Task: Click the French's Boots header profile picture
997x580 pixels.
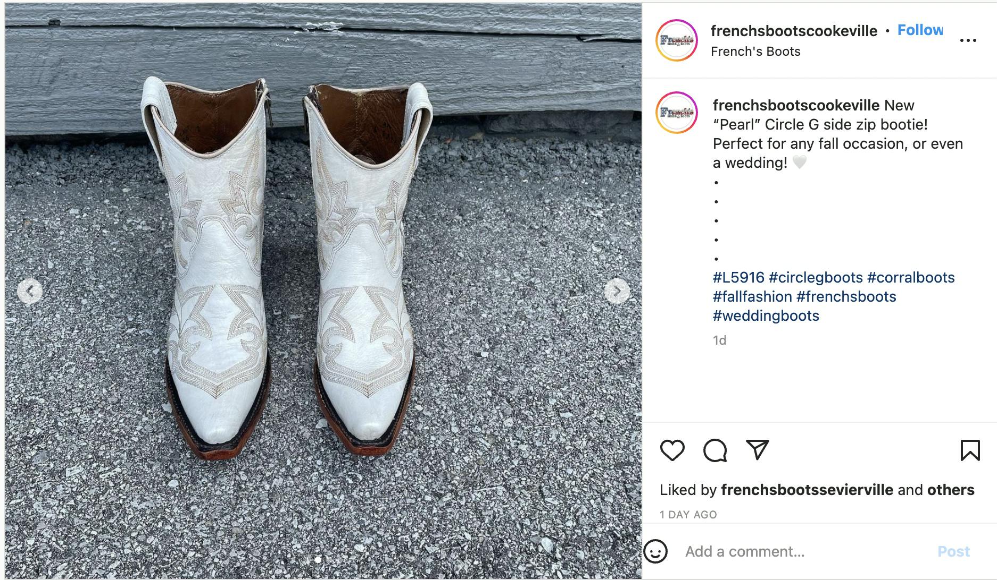Action: [676, 40]
